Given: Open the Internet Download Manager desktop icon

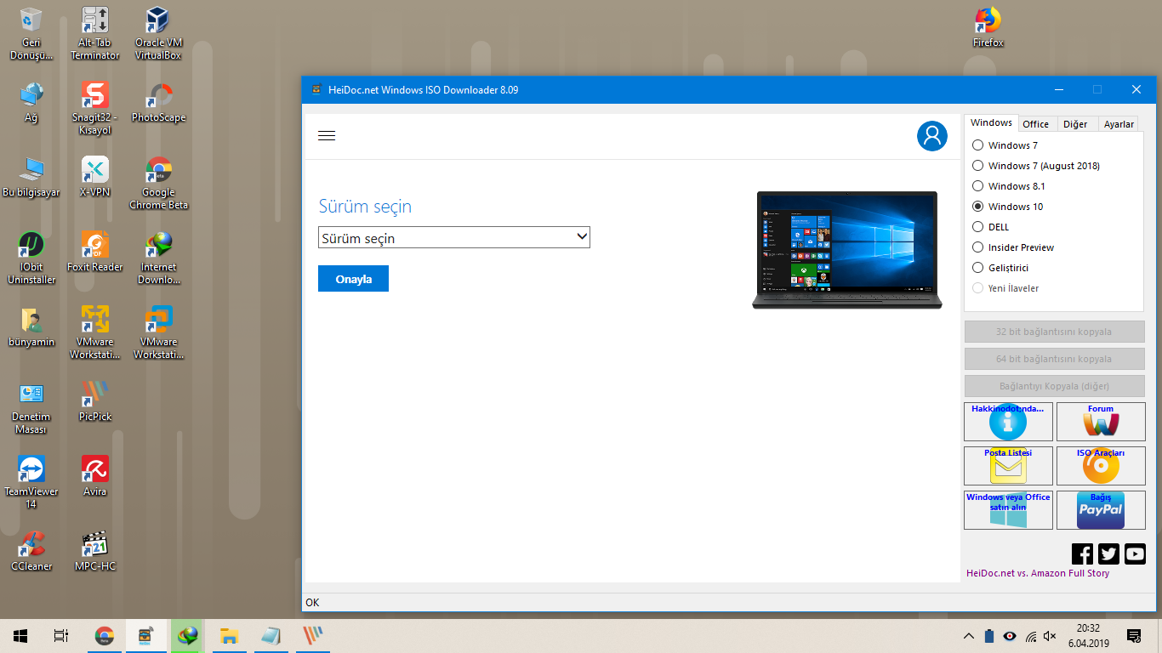Looking at the screenshot, I should (158, 258).
